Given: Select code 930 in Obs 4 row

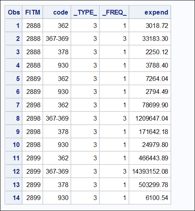Looking at the screenshot, I should point(63,65).
